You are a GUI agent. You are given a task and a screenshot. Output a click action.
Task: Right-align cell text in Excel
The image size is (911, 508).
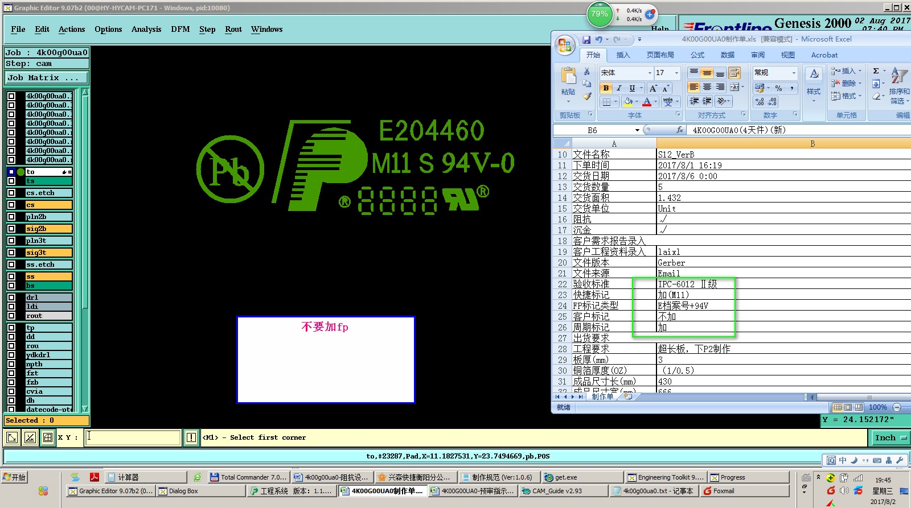[x=720, y=87]
